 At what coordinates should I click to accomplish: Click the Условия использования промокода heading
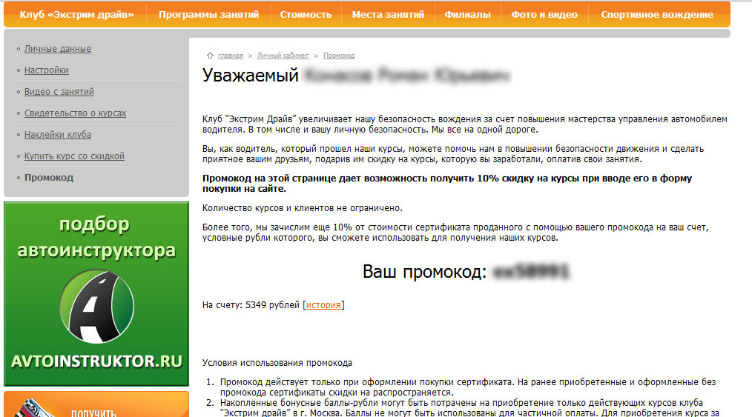click(x=277, y=363)
